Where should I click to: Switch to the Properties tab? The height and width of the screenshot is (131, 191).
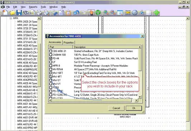click(x=69, y=43)
